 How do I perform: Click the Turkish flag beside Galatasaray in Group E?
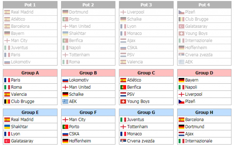[7, 141]
